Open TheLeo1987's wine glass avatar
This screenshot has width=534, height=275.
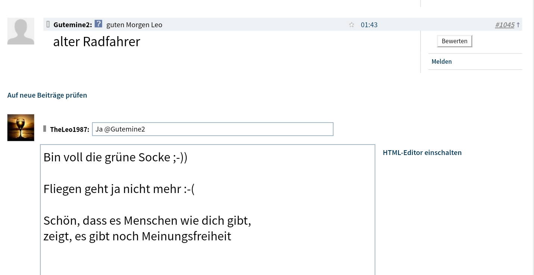pos(21,127)
